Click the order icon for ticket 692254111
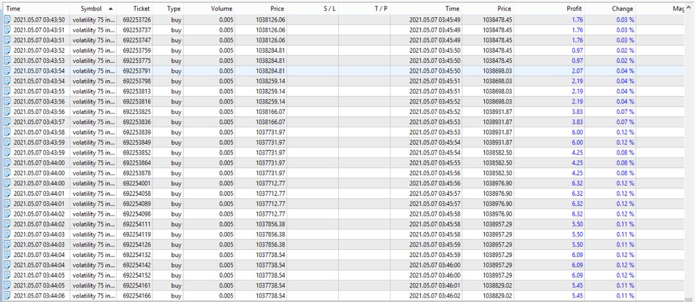Screen dimensions: 695x302 coord(7,224)
